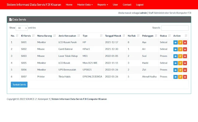Image resolution: width=198 pixels, height=122 pixels.
Task: Click customer name Akmal Hudha
Action: click(149, 77)
